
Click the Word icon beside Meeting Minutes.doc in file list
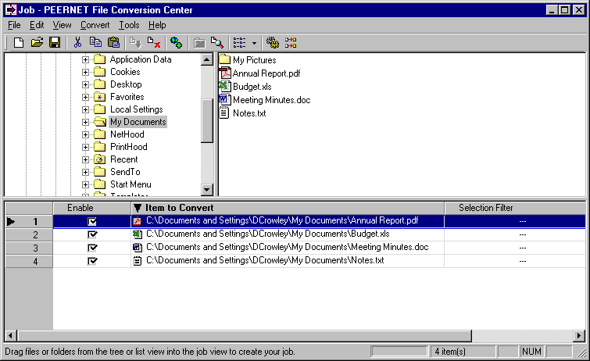[224, 99]
